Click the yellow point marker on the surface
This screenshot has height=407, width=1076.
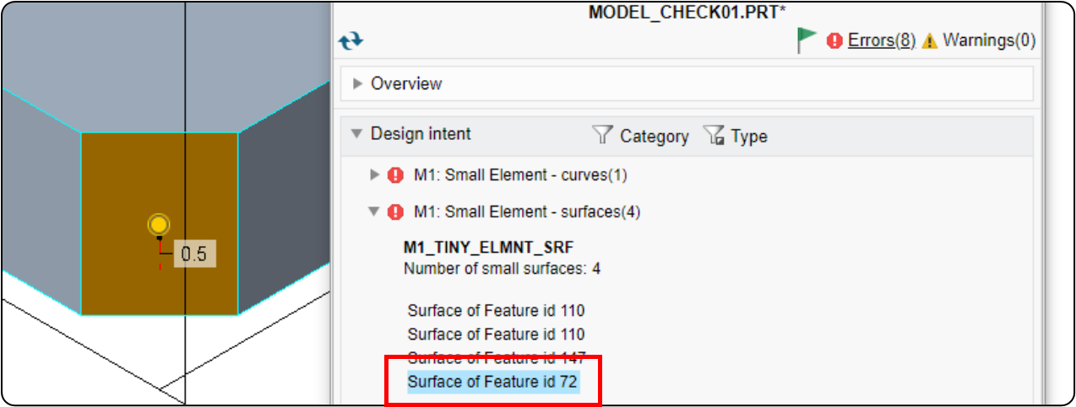click(x=158, y=225)
